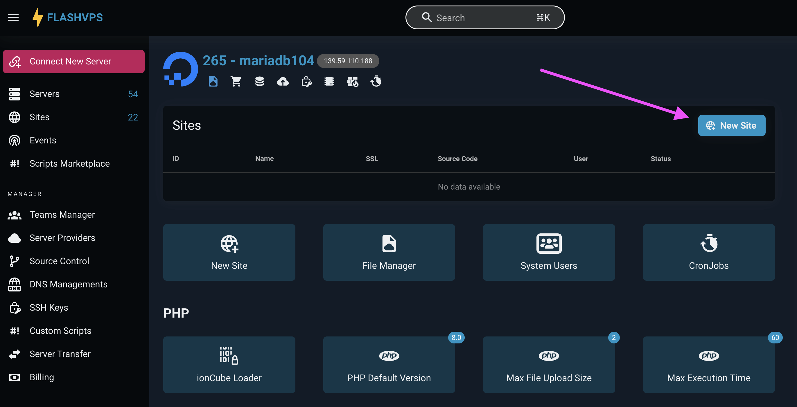This screenshot has width=797, height=407.
Task: Open the CronJobs card
Action: pos(708,252)
